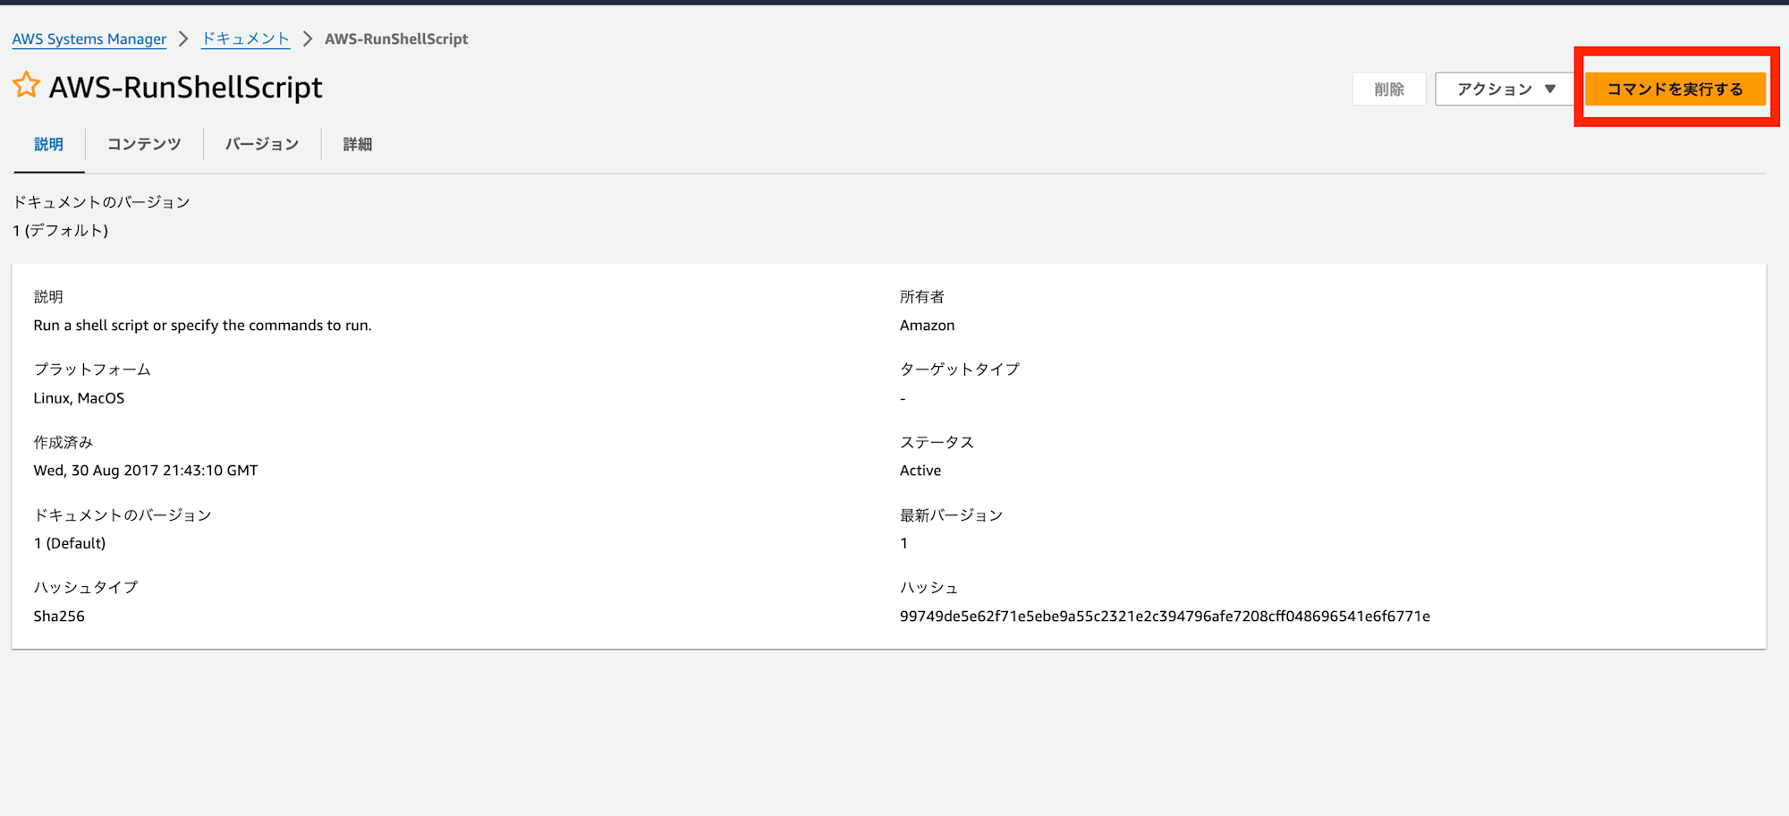The image size is (1789, 816).
Task: Select the AWS-RunShellScript page title
Action: pos(186,87)
